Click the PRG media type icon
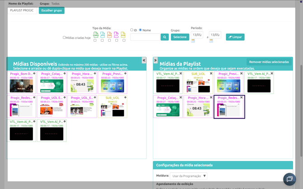The image size is (303, 189). (x=109, y=35)
